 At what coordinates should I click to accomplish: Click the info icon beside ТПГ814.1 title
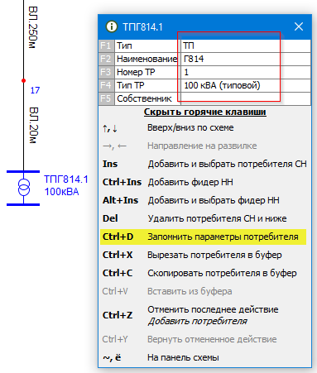tap(112, 26)
